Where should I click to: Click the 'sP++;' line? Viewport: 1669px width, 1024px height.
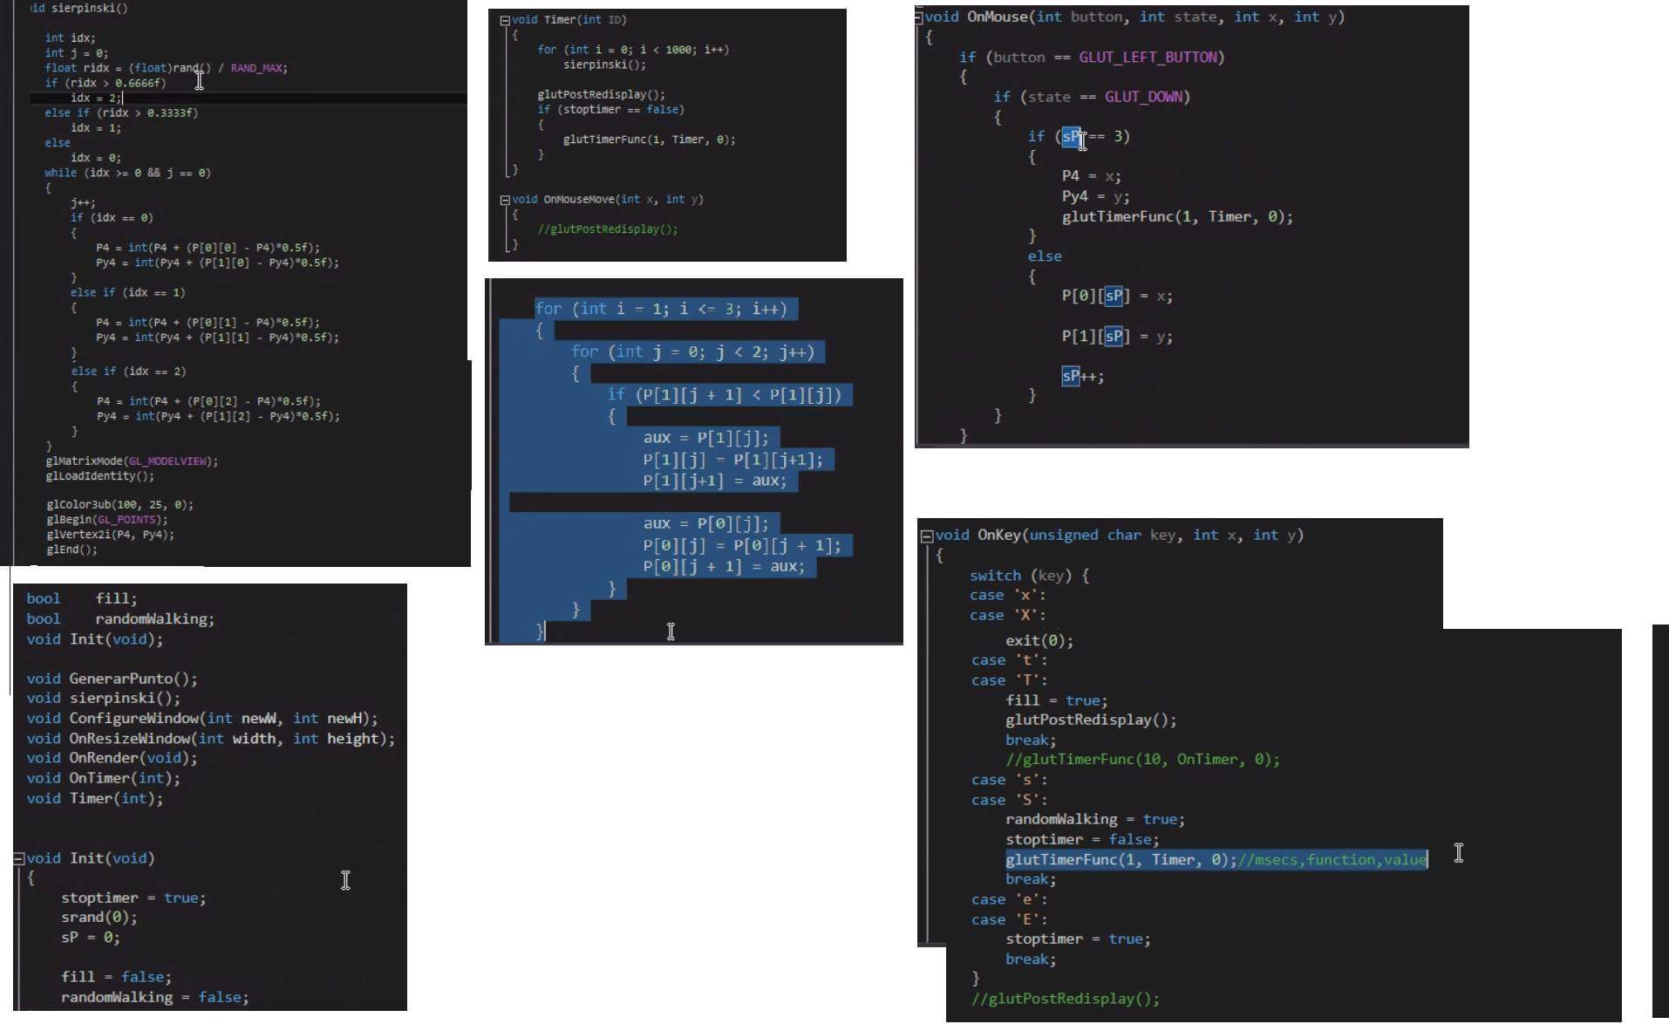[1083, 377]
